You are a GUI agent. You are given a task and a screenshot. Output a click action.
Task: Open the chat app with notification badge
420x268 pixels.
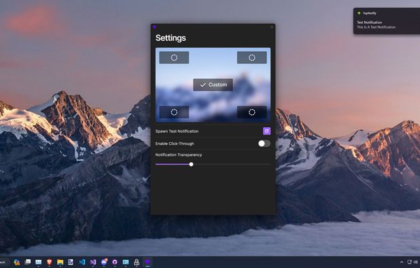(104, 262)
